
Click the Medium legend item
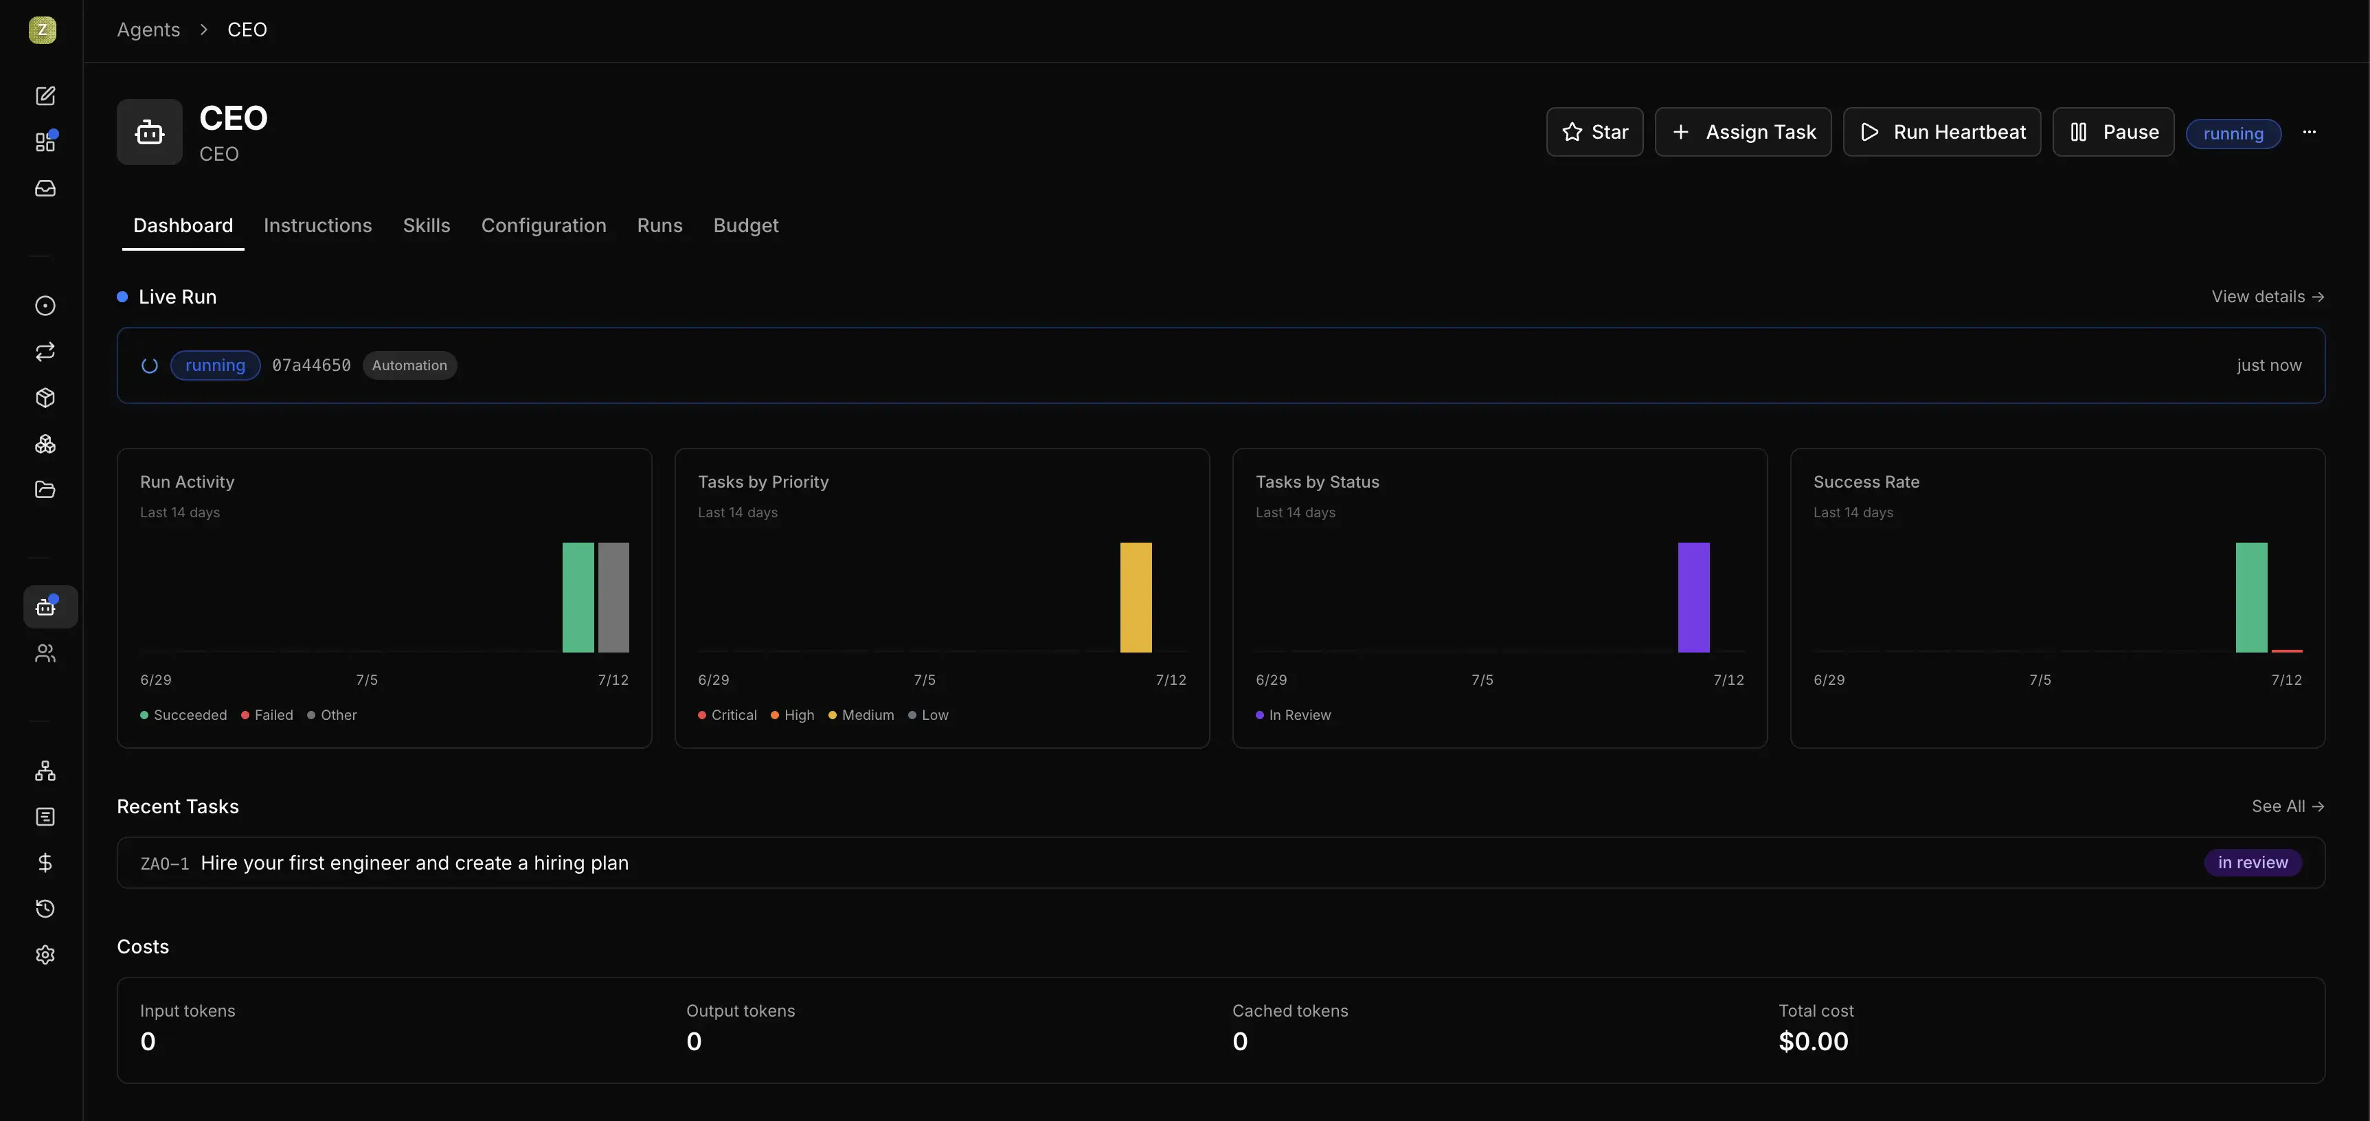(x=861, y=714)
